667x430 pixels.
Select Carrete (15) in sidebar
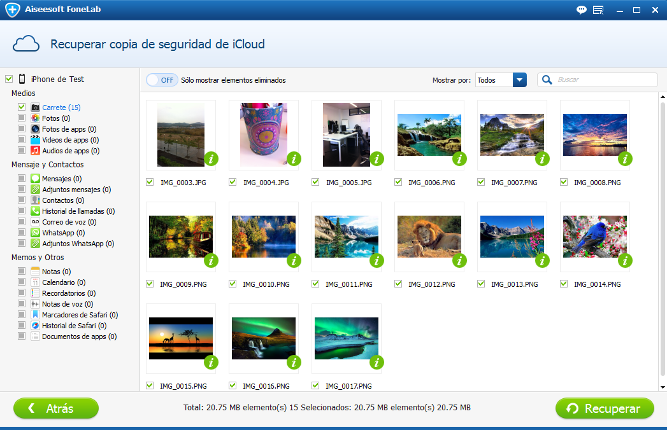coord(61,107)
